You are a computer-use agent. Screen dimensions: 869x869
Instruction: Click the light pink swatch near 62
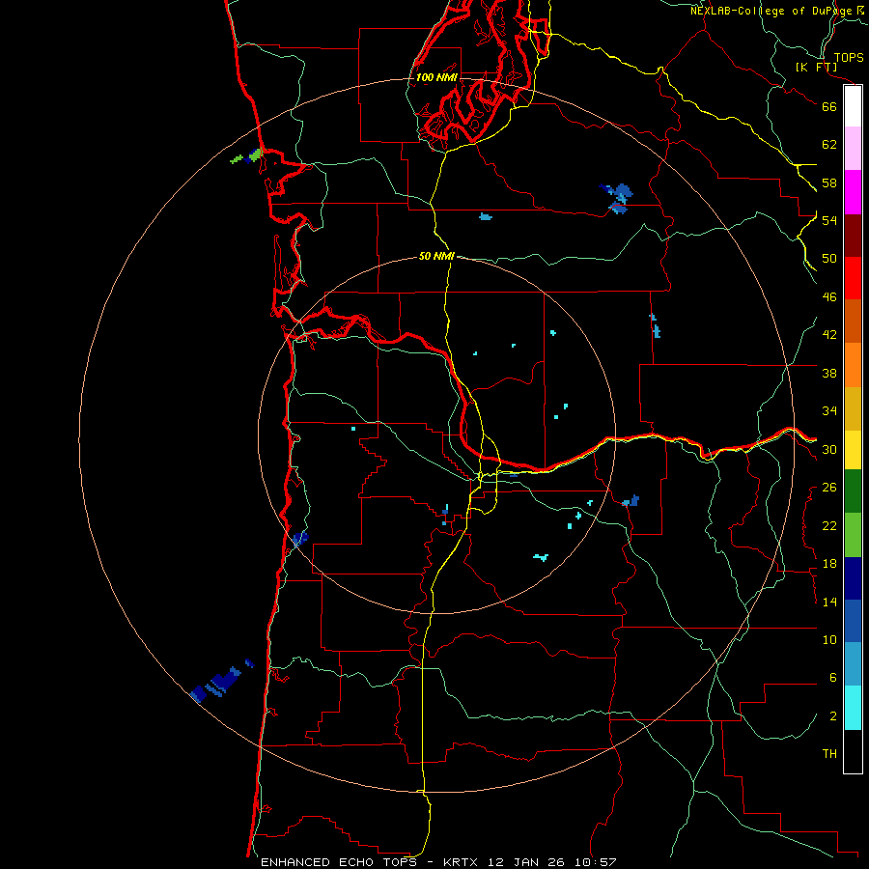click(853, 149)
